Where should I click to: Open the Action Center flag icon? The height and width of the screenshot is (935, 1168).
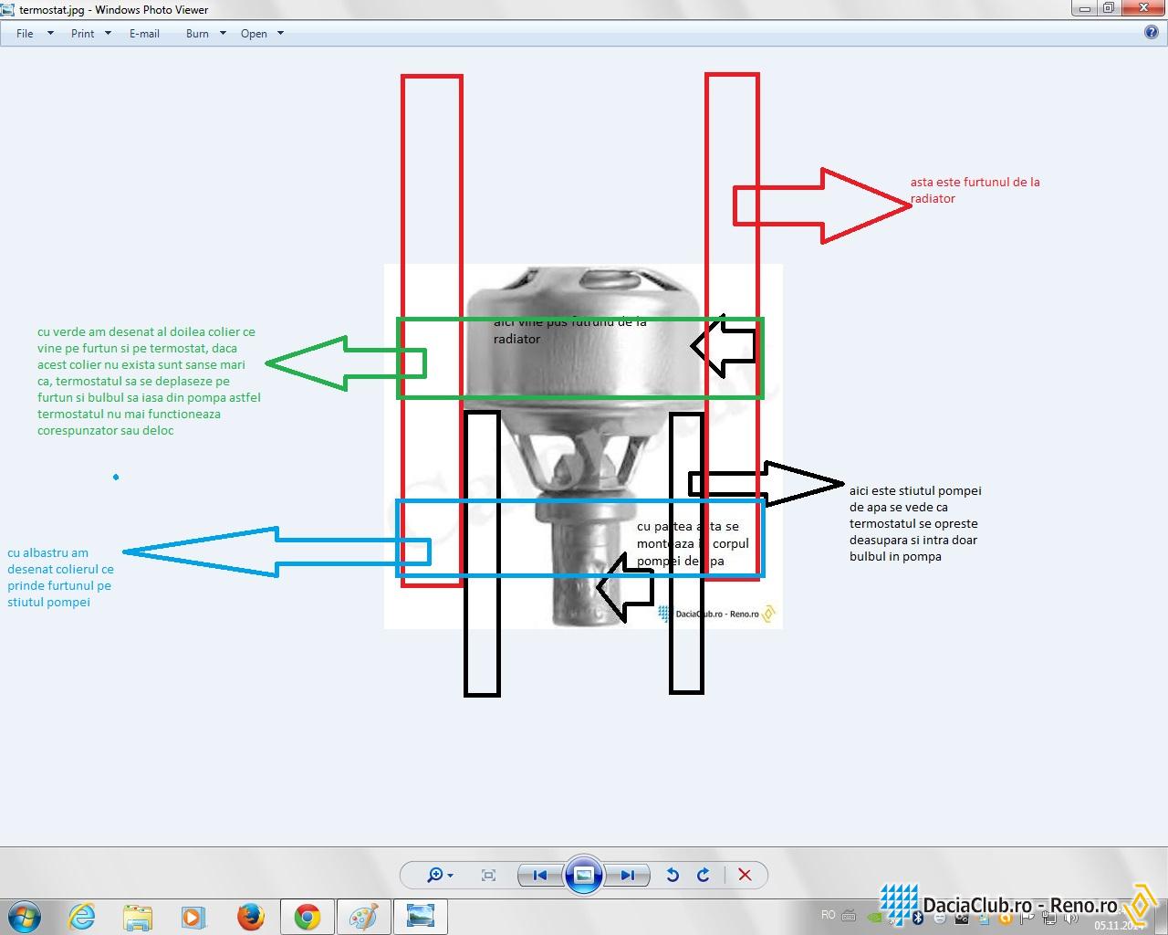[x=1027, y=918]
